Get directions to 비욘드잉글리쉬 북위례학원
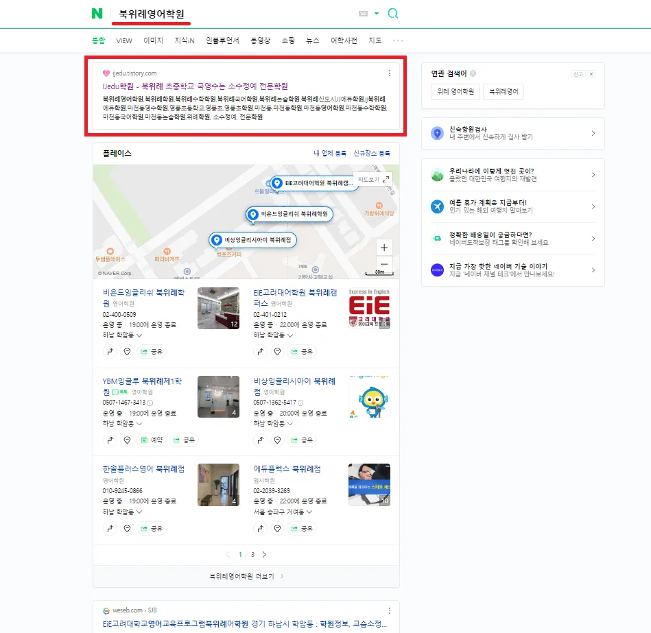The width and height of the screenshot is (651, 633). pyautogui.click(x=110, y=352)
